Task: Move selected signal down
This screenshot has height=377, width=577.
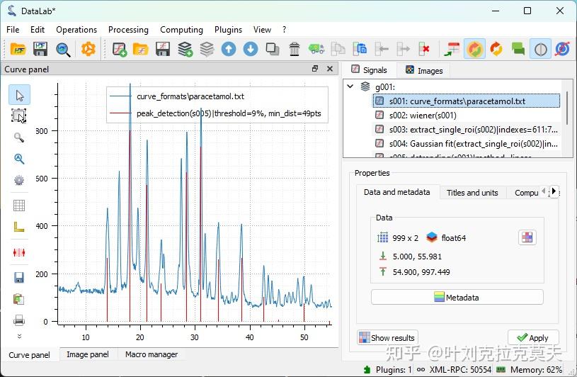Action: 251,49
